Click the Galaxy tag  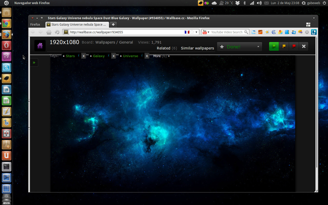tap(99, 56)
